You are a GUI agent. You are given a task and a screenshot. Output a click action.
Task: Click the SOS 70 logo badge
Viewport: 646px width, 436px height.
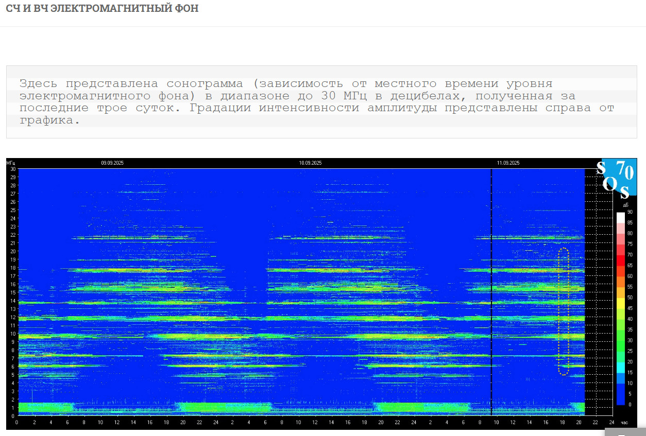(619, 177)
